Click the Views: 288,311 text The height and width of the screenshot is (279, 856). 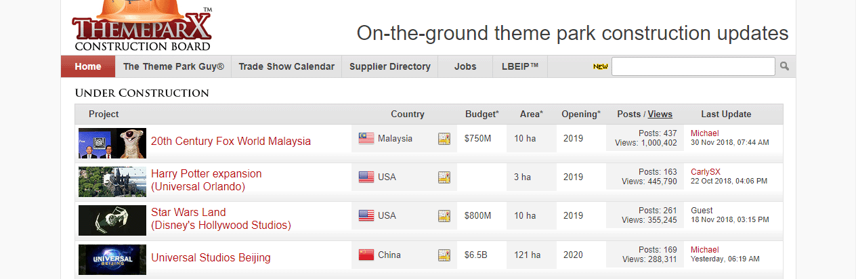point(649,259)
